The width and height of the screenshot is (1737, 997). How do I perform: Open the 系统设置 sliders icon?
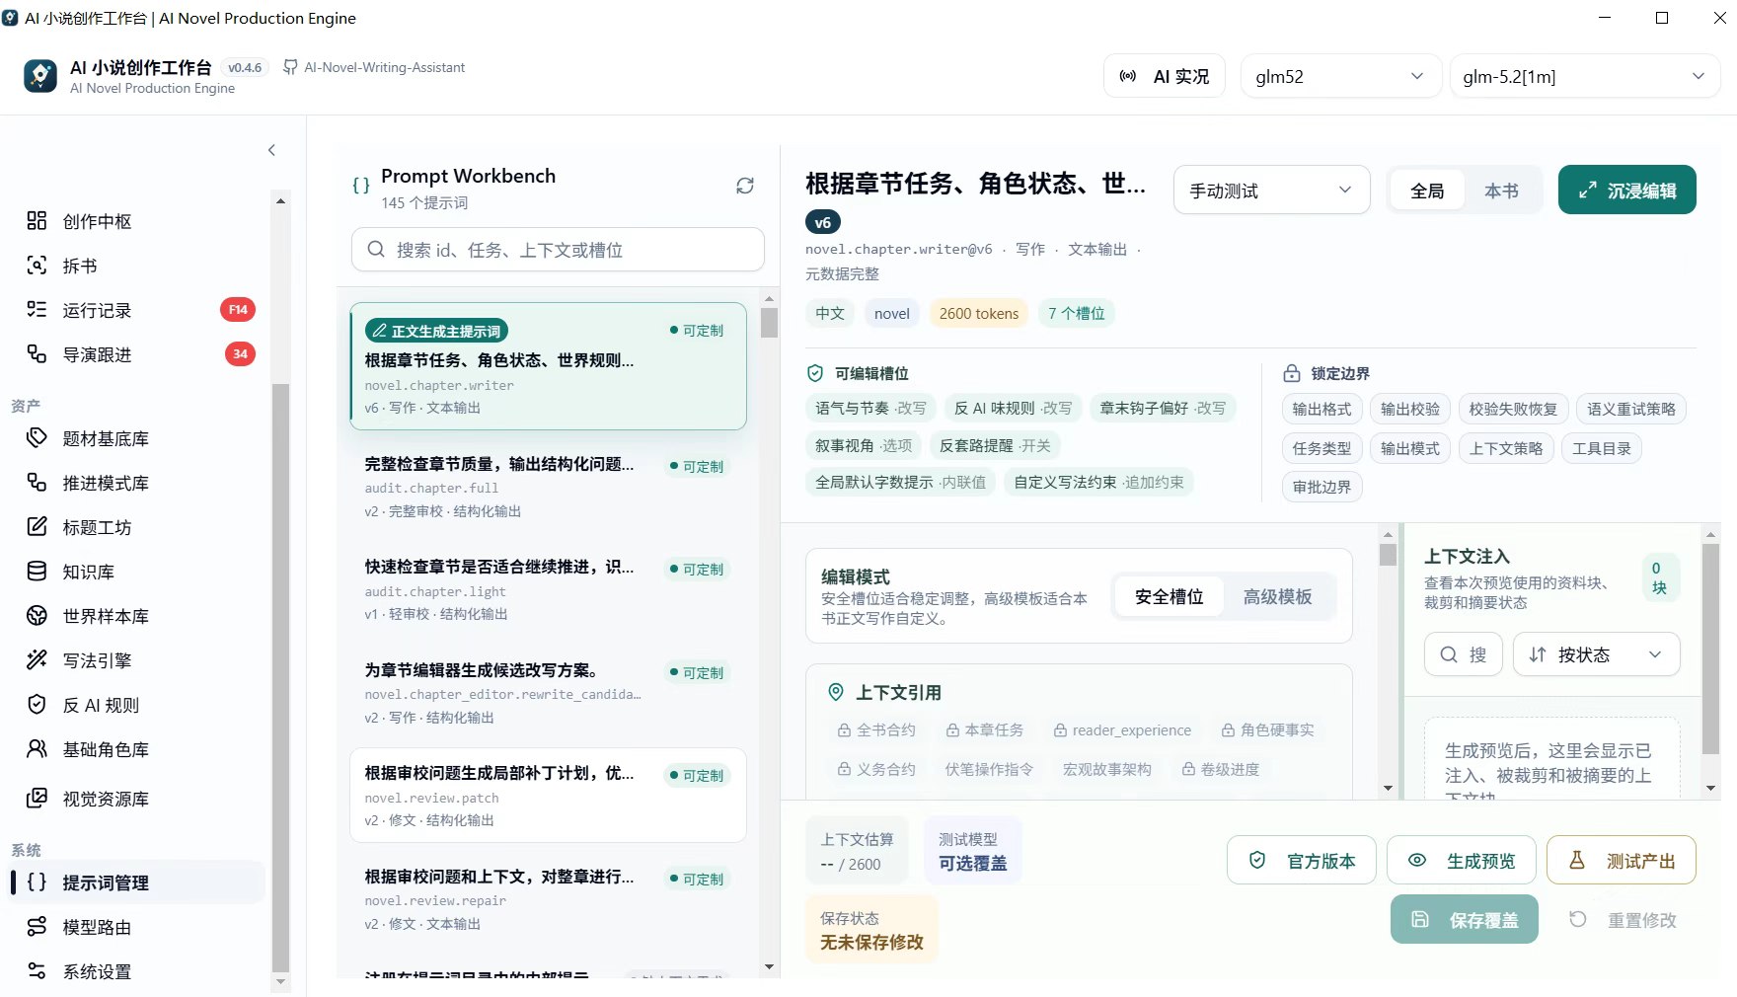[x=37, y=971]
